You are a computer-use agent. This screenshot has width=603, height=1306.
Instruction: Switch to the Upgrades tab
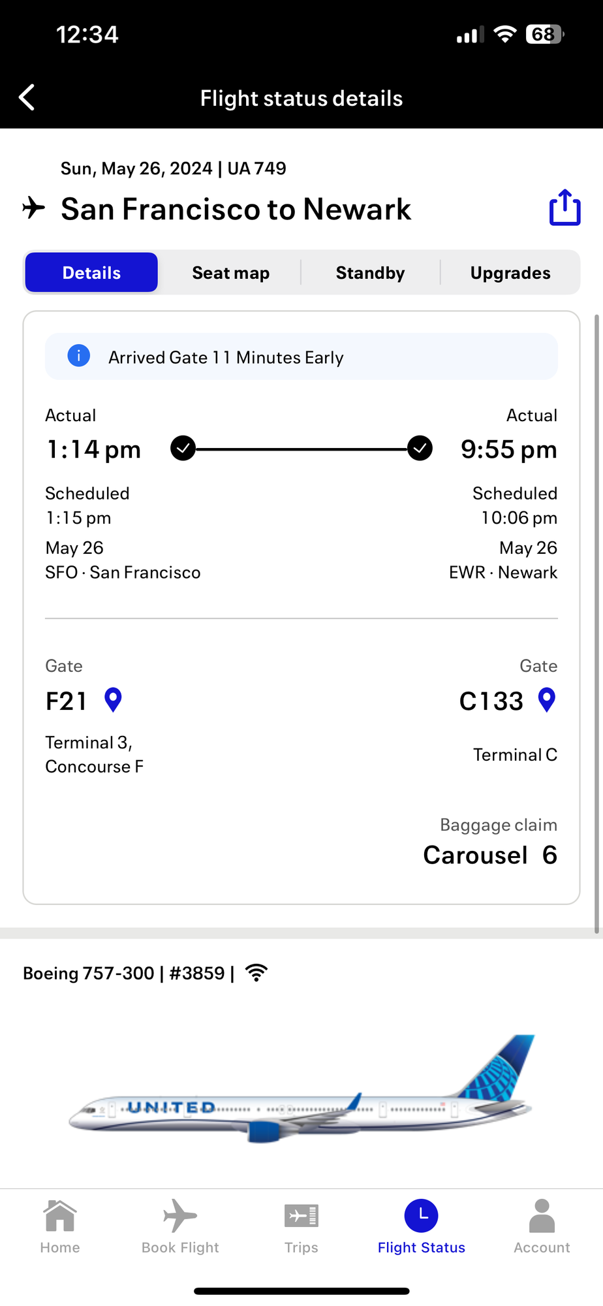coord(510,272)
